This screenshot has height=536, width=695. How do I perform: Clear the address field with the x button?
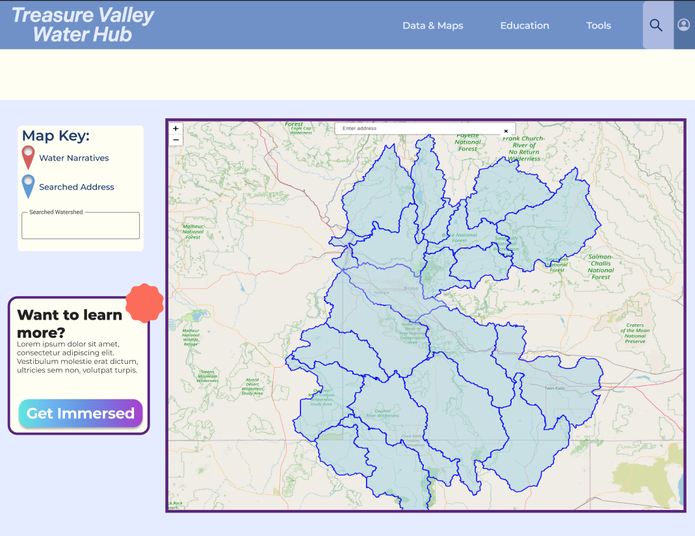pyautogui.click(x=506, y=131)
